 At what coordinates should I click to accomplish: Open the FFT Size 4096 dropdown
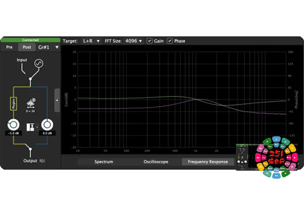pyautogui.click(x=134, y=41)
